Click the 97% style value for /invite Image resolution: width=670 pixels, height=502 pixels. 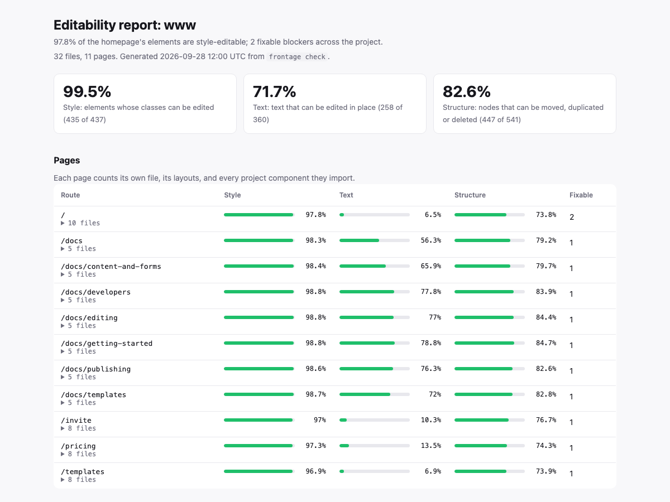(320, 420)
